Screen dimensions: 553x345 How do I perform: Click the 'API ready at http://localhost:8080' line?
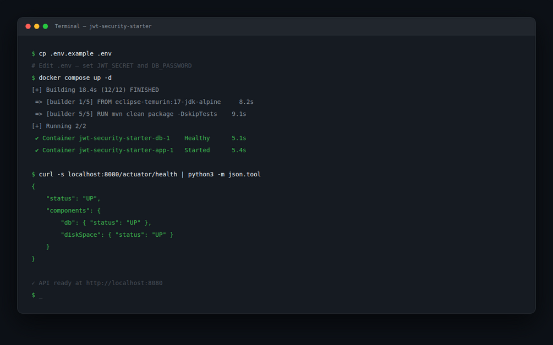[x=97, y=283]
